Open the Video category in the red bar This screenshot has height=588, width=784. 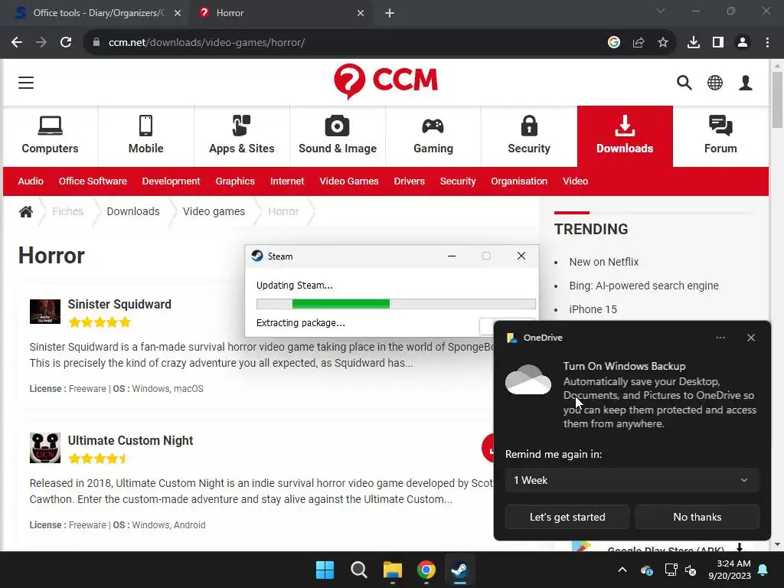(x=576, y=181)
